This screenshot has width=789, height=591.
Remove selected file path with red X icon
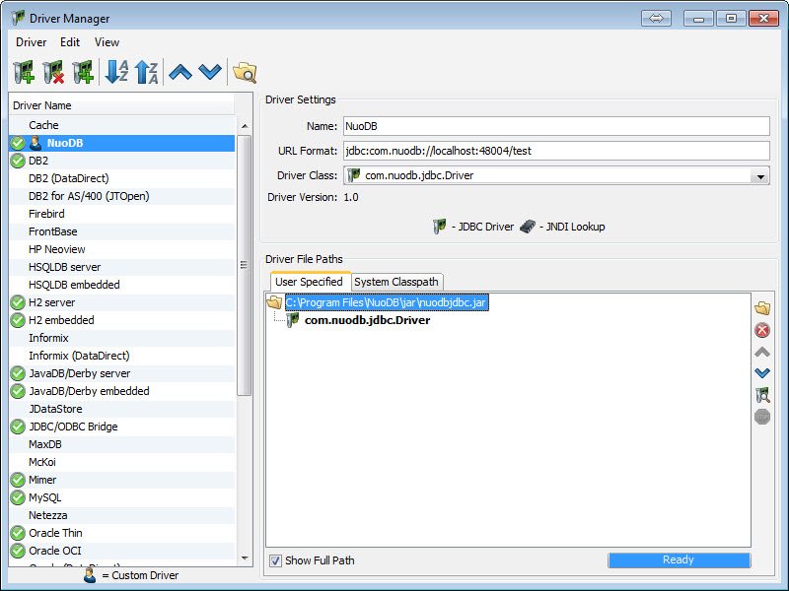point(762,330)
